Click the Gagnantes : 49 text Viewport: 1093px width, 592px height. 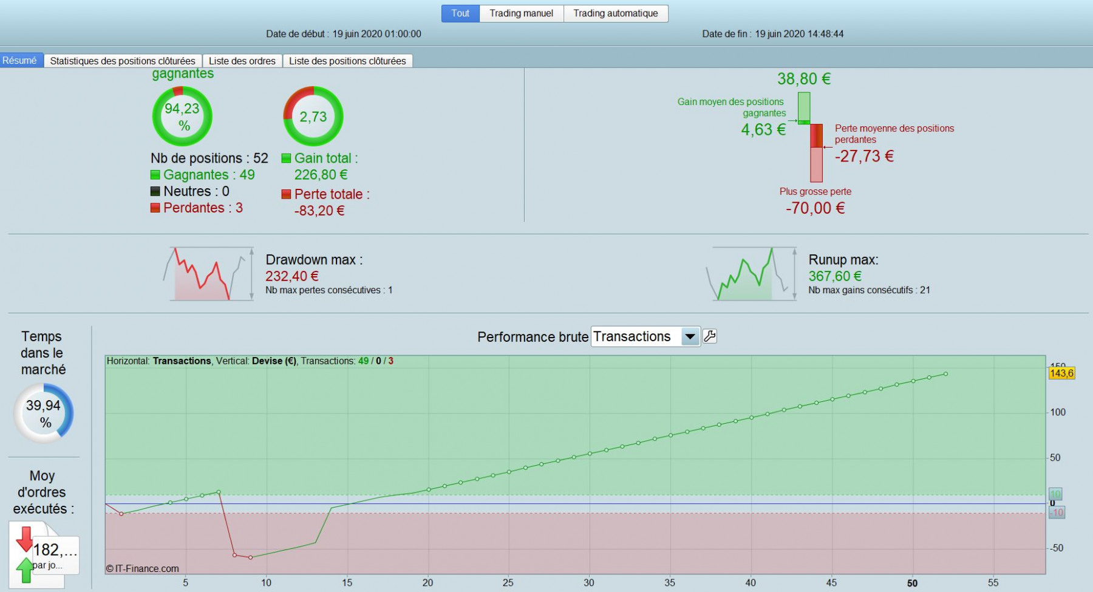click(x=209, y=175)
